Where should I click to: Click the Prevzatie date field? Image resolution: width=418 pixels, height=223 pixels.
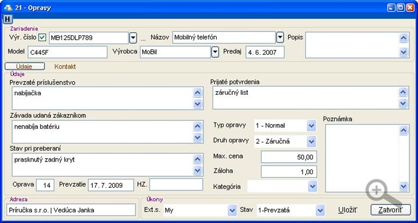111,185
